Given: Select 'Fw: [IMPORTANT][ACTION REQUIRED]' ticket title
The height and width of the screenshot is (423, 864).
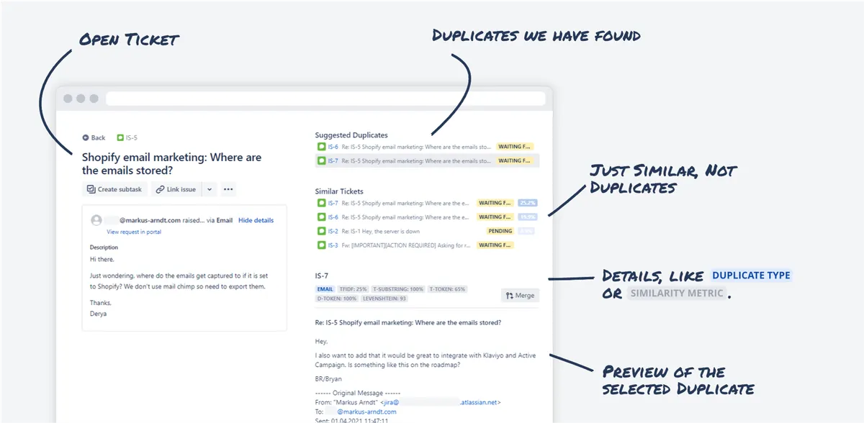Looking at the screenshot, I should coord(406,245).
